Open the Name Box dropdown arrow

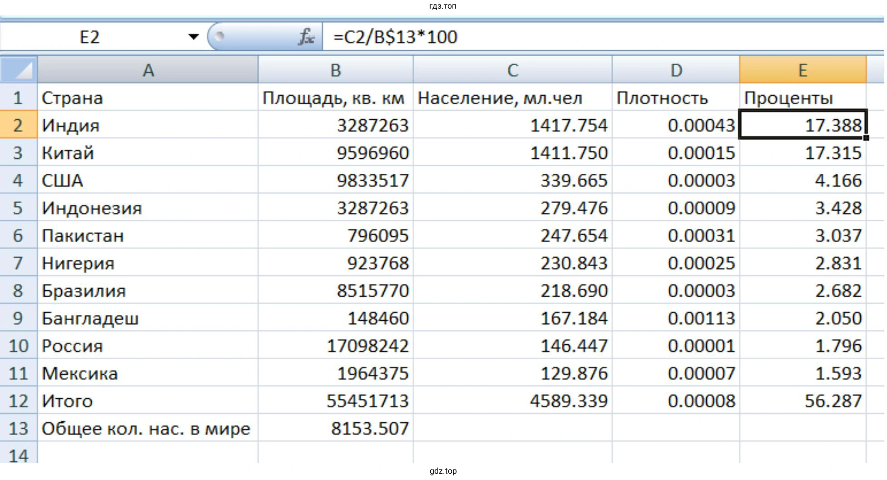point(193,37)
